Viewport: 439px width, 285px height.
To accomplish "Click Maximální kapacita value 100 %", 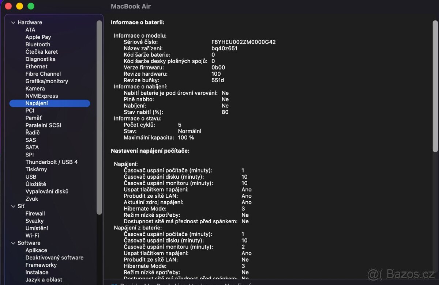I will click(186, 138).
